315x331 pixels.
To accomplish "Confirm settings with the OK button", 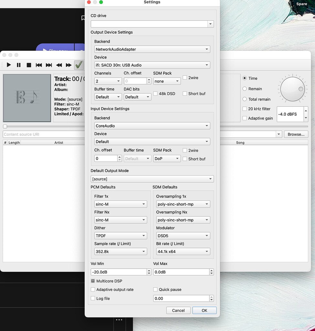I will tap(204, 310).
